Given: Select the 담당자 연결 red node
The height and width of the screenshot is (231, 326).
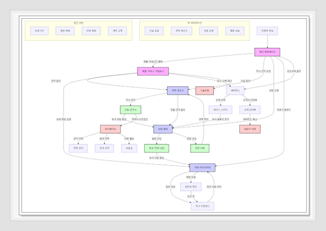Looking at the screenshot, I should (250, 129).
